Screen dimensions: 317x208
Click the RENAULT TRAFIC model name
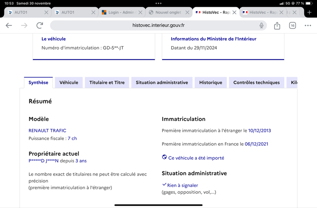[47, 131]
